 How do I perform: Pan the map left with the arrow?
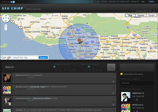(3, 18)
